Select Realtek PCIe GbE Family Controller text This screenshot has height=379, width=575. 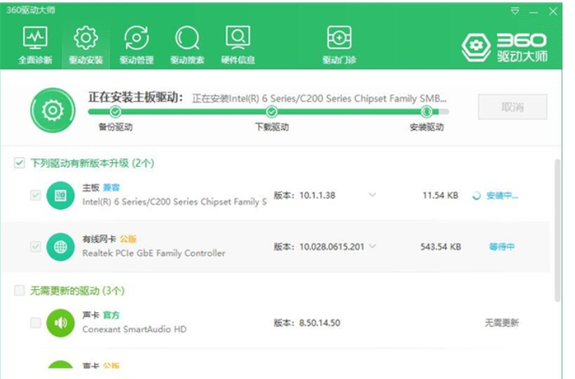coord(153,253)
